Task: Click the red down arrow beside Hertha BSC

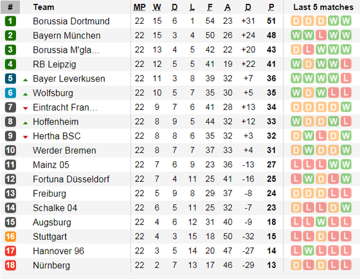Action: coord(26,137)
